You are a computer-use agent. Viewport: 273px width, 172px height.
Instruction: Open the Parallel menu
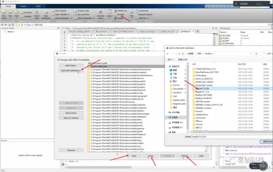pos(119,18)
